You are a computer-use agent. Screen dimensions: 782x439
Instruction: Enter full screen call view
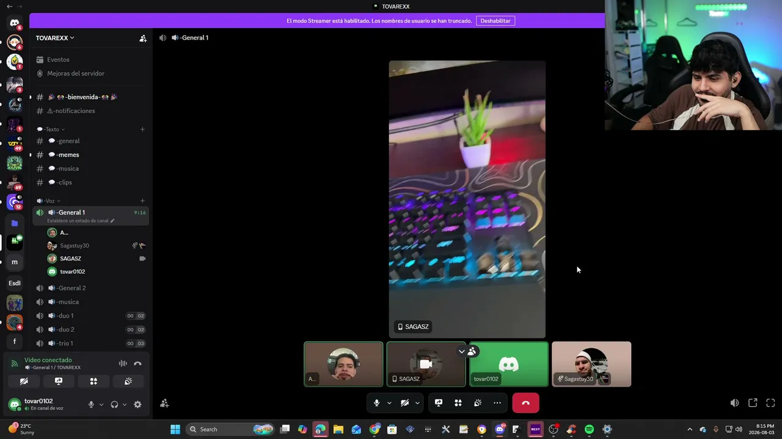tap(770, 403)
